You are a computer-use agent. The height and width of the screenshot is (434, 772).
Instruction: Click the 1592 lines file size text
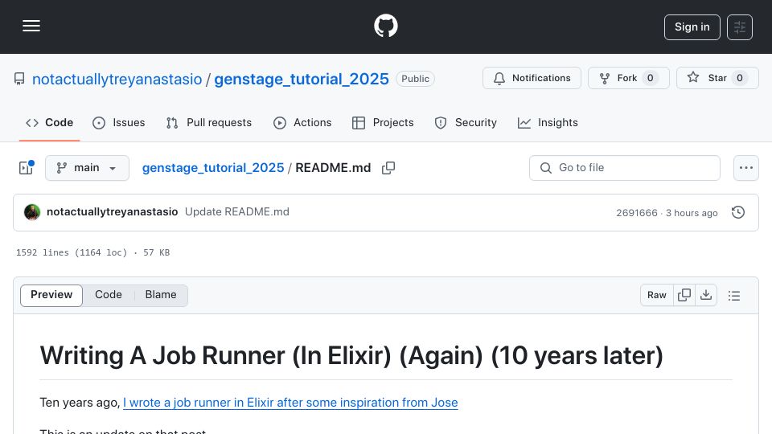(92, 252)
